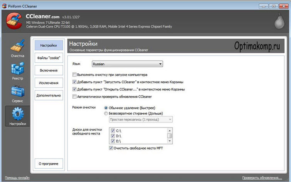
Task: Click the Помощь-онлайн help link
Action: tap(17, 178)
